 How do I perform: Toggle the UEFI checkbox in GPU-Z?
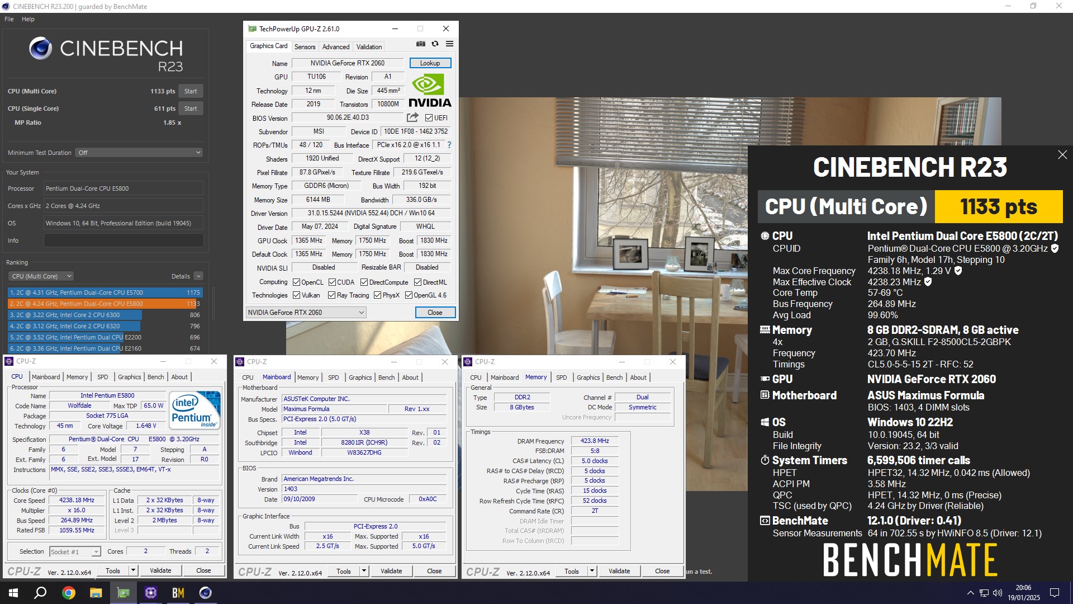point(429,118)
